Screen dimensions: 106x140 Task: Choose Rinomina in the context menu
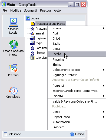(x=77, y=59)
